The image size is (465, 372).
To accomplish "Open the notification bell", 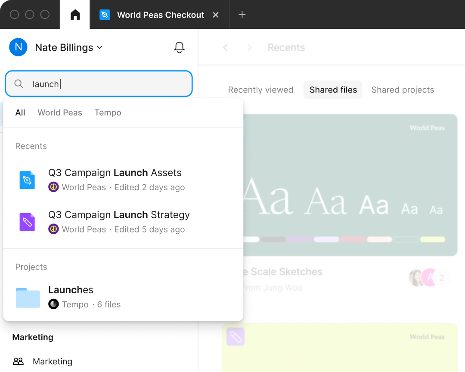I will 179,48.
